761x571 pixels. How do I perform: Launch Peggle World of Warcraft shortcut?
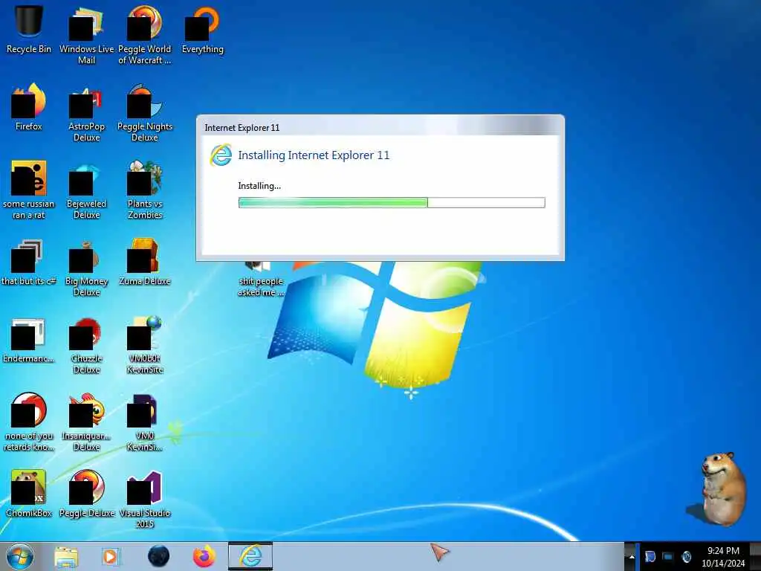click(145, 35)
